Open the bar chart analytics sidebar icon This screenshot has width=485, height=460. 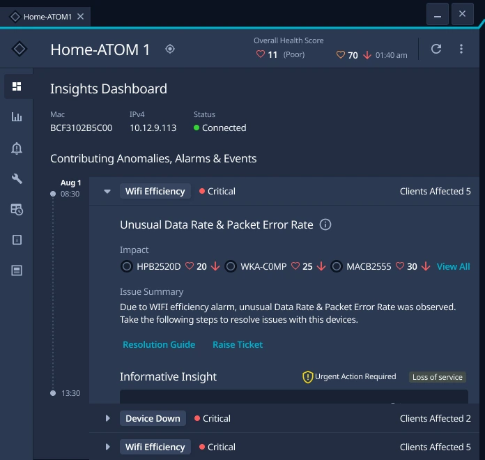(17, 117)
